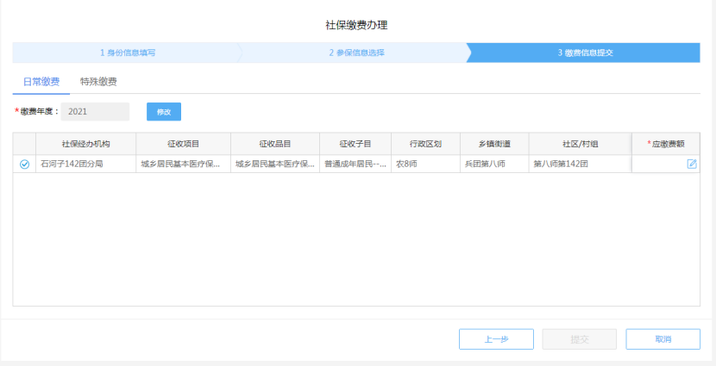Screen dimensions: 716x366
Task: Select the cell 兵团第八师
Action: 494,164
